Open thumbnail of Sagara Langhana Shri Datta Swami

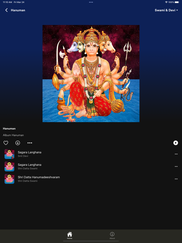click(x=9, y=167)
